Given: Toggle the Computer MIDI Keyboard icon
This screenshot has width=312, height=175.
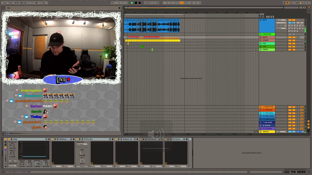Looking at the screenshot, I should tap(288, 3).
